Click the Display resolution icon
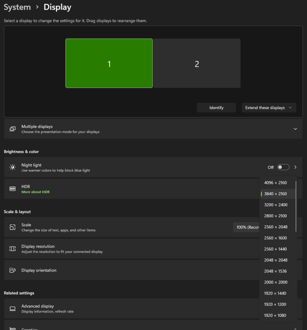The width and height of the screenshot is (307, 330). (13, 249)
